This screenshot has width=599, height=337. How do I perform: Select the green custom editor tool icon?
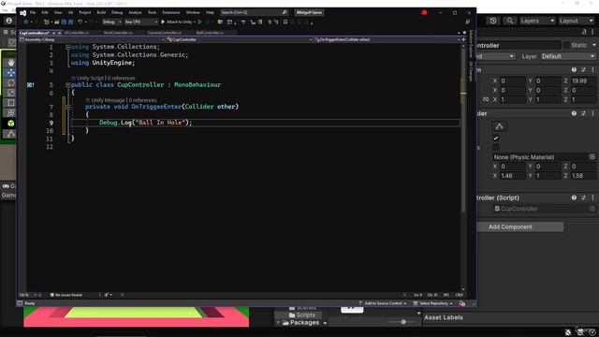(10, 123)
